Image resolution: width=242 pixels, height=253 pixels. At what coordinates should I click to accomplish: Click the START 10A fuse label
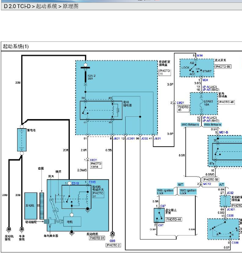(208, 103)
